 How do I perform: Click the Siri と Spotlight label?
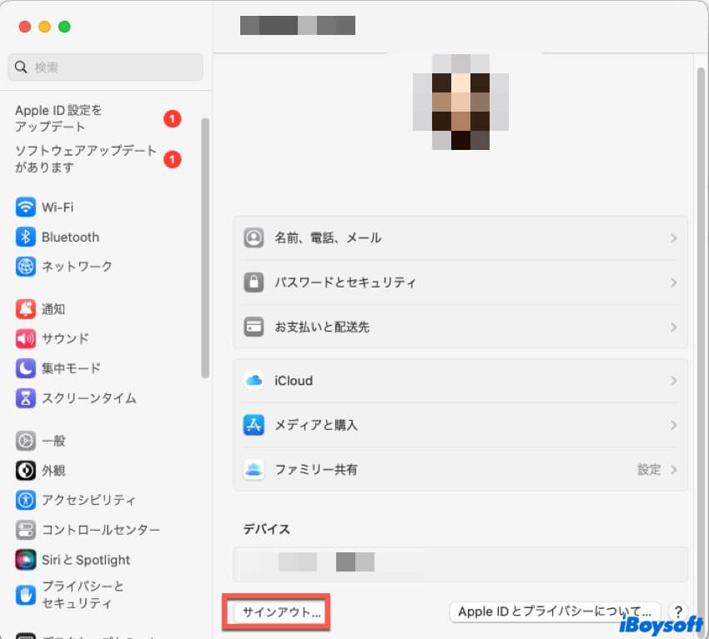tap(86, 560)
